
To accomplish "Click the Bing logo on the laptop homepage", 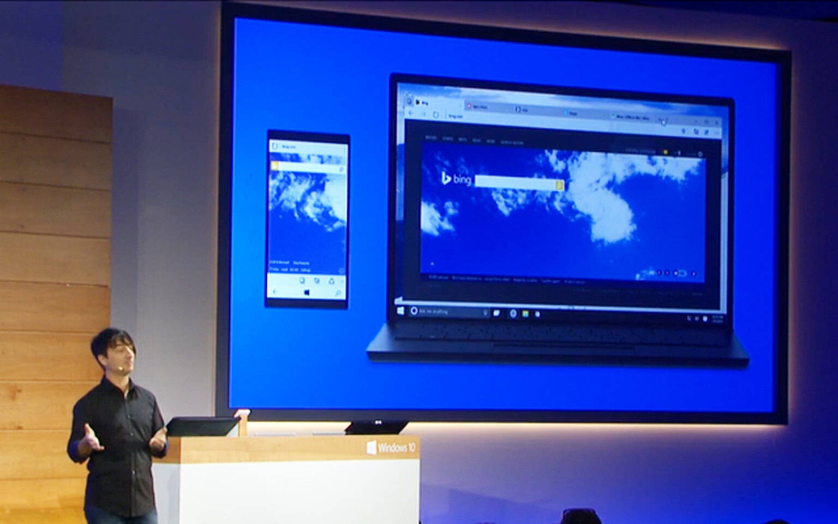I will pyautogui.click(x=456, y=178).
